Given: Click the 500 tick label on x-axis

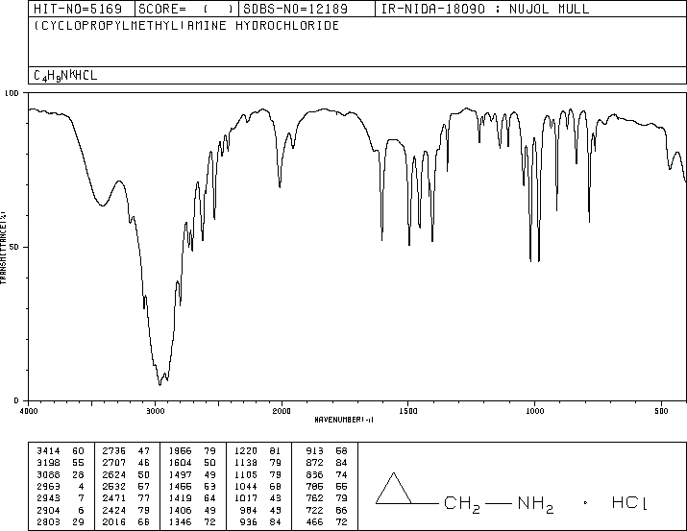Looking at the screenshot, I should (661, 411).
